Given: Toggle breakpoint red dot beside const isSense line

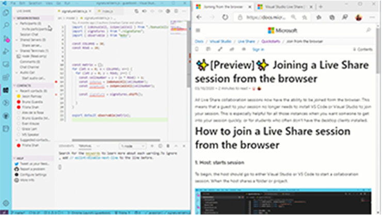Looking at the screenshot, I should click(x=56, y=81).
